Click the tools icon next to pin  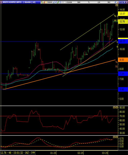tap(117, 2)
